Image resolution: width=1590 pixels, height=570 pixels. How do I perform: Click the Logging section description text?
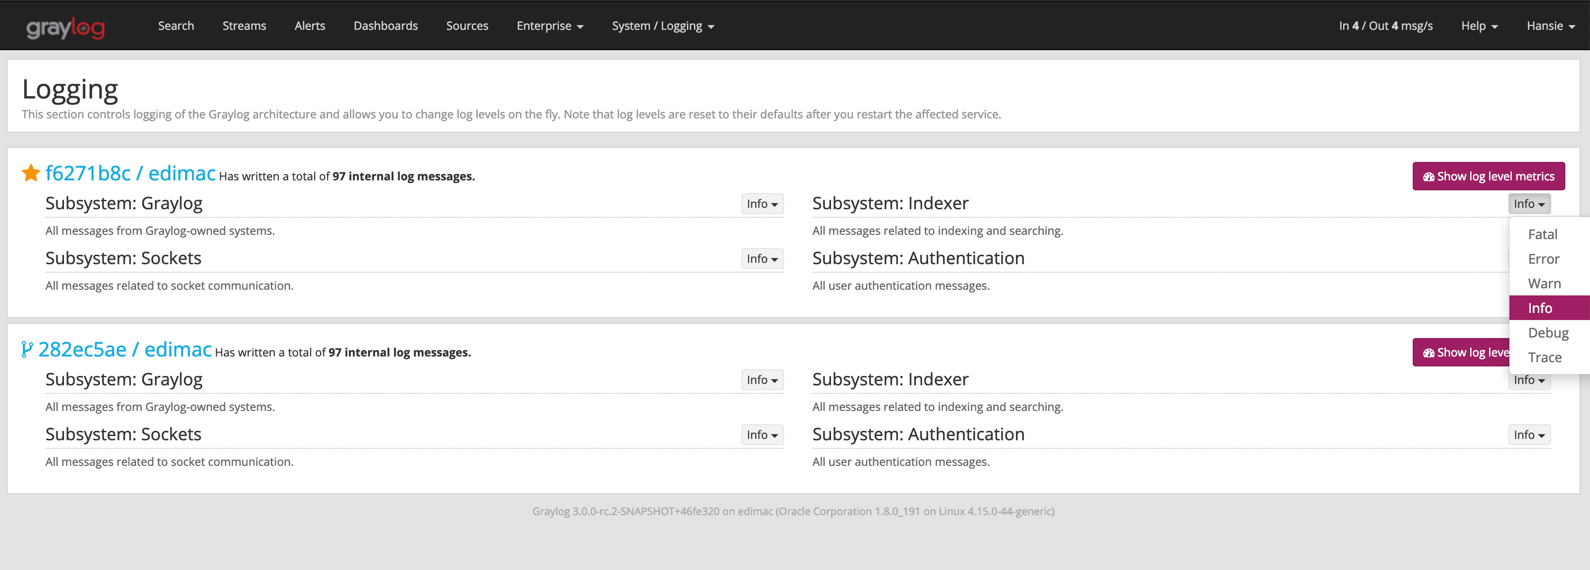click(x=511, y=115)
